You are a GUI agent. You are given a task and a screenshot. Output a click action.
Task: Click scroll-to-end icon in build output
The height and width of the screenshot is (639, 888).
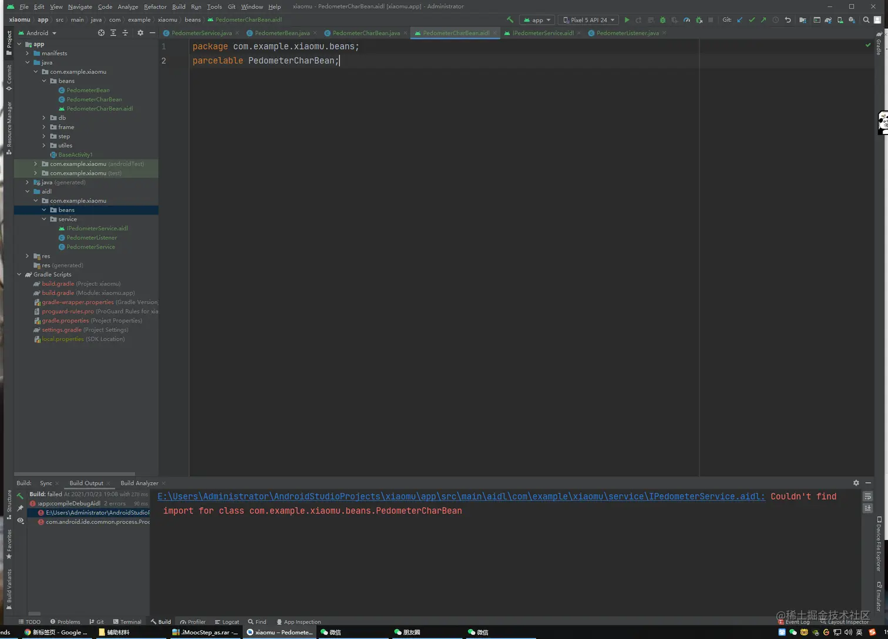(x=868, y=509)
